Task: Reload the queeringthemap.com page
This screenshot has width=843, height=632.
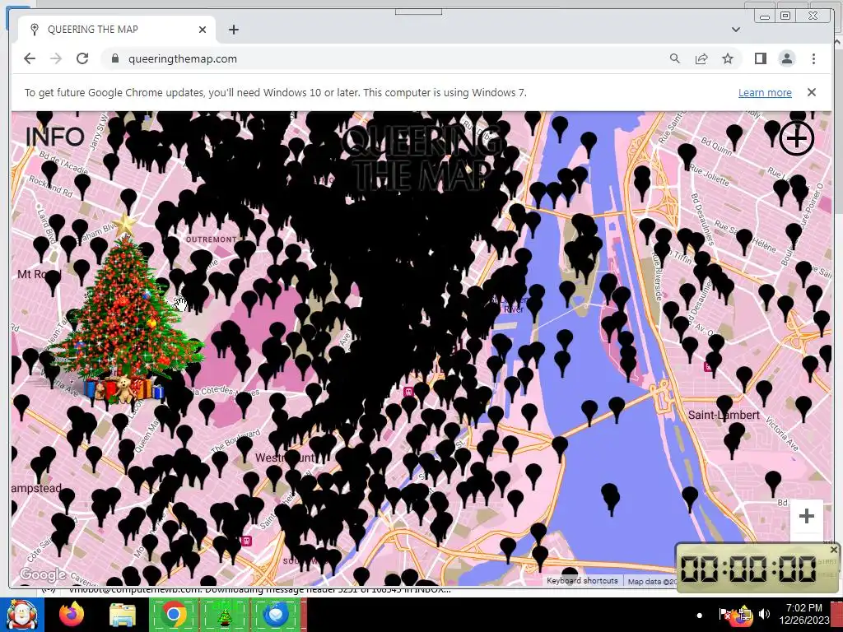Action: (x=82, y=58)
